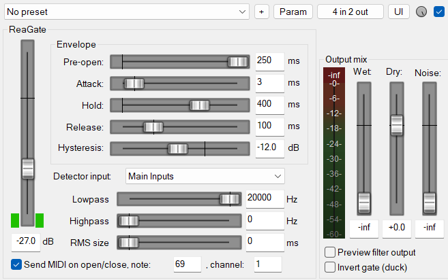
Task: Click the threshold vertical slider handle
Action: (28, 169)
